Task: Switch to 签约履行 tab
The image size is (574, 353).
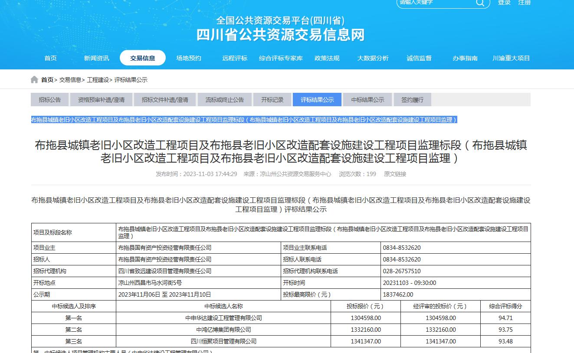Action: [x=412, y=100]
